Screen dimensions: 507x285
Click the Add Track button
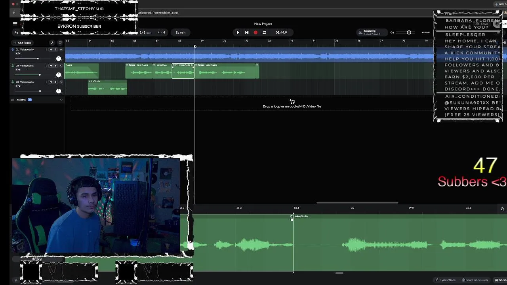pyautogui.click(x=22, y=43)
